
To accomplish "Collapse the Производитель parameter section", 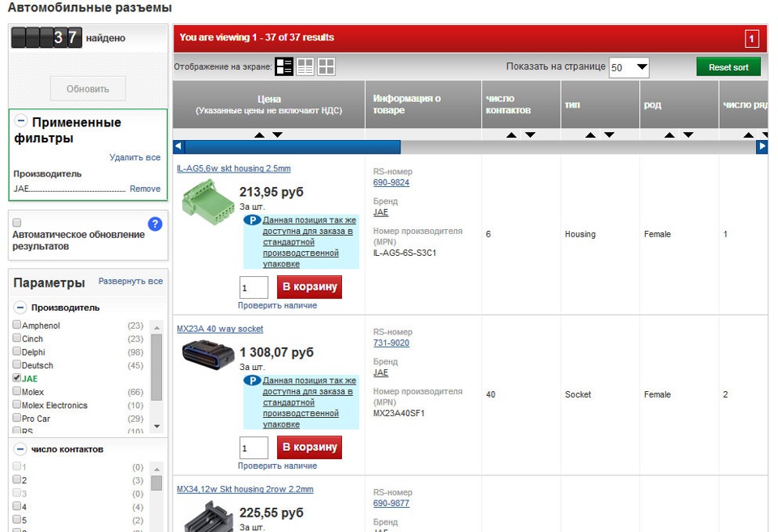I will tap(20, 308).
